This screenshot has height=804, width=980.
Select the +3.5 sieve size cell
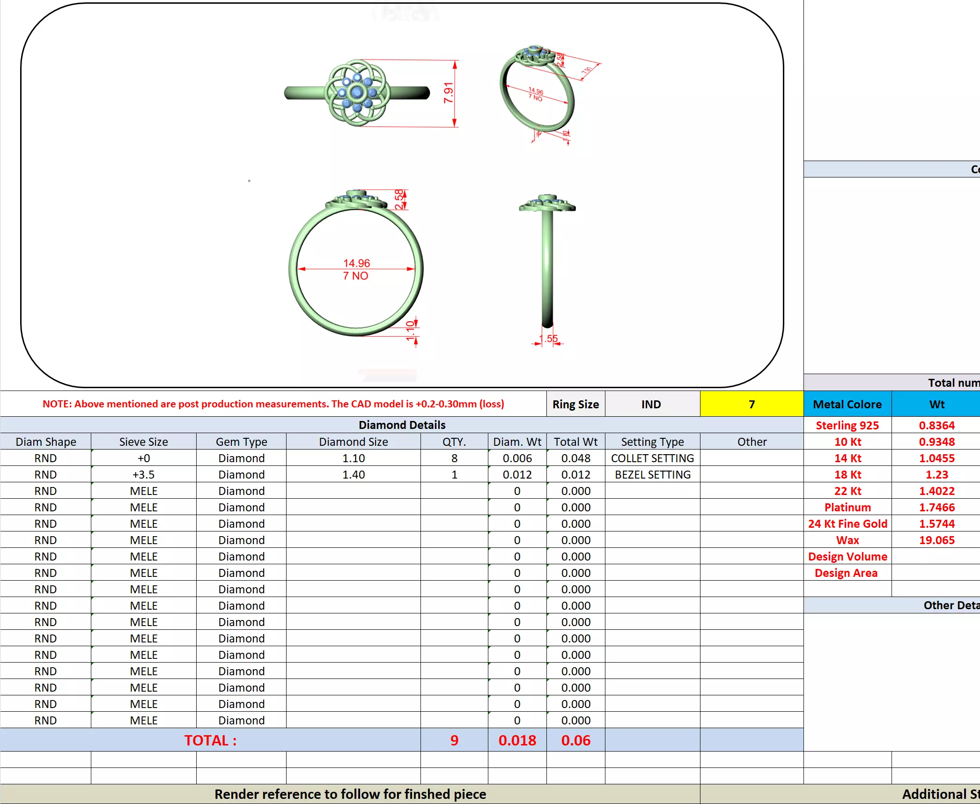(143, 474)
